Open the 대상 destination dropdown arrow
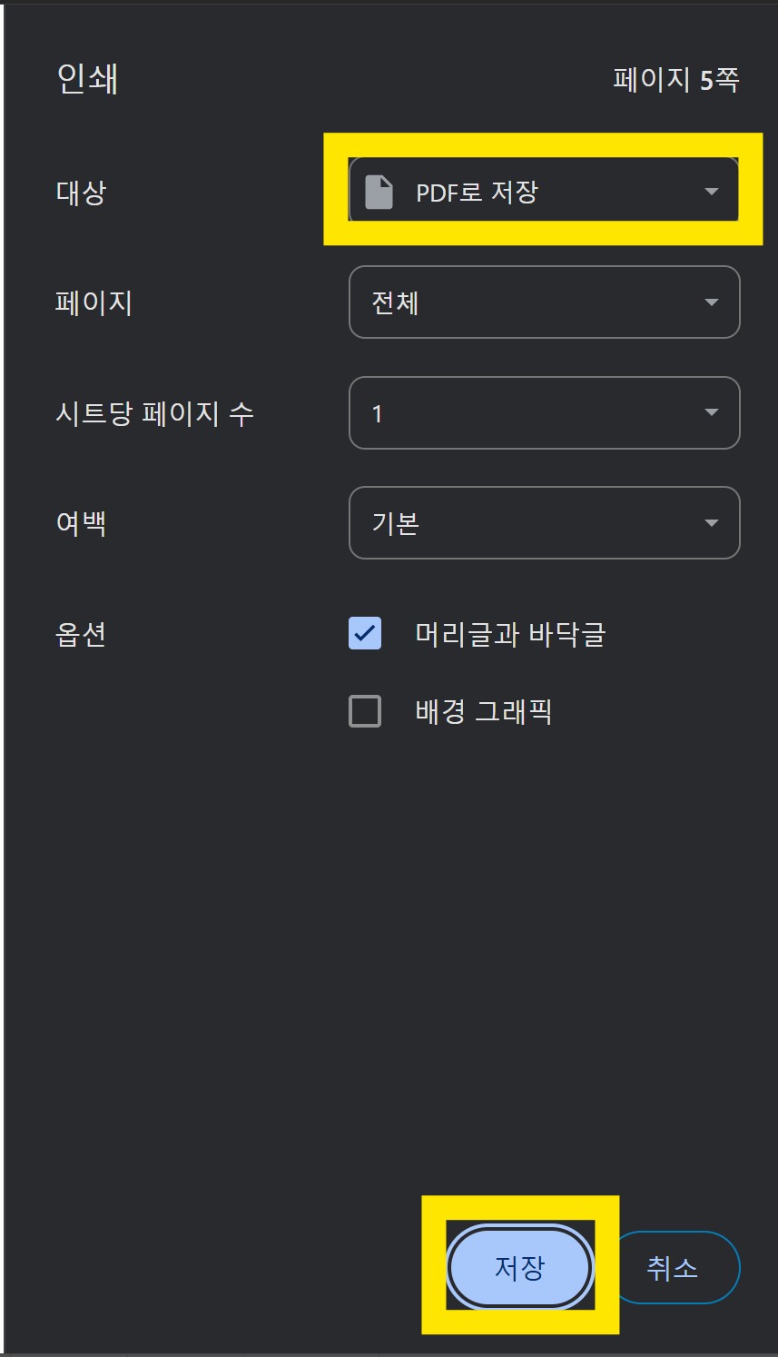 pyautogui.click(x=711, y=191)
